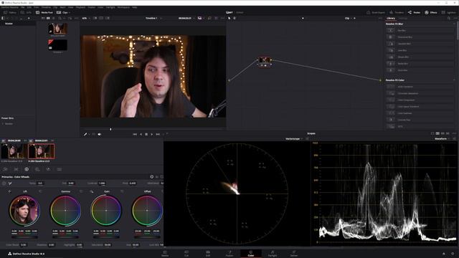Screen dimensions: 459x258
Task: Select the Color Wheels palette icon
Action: click(27, 169)
